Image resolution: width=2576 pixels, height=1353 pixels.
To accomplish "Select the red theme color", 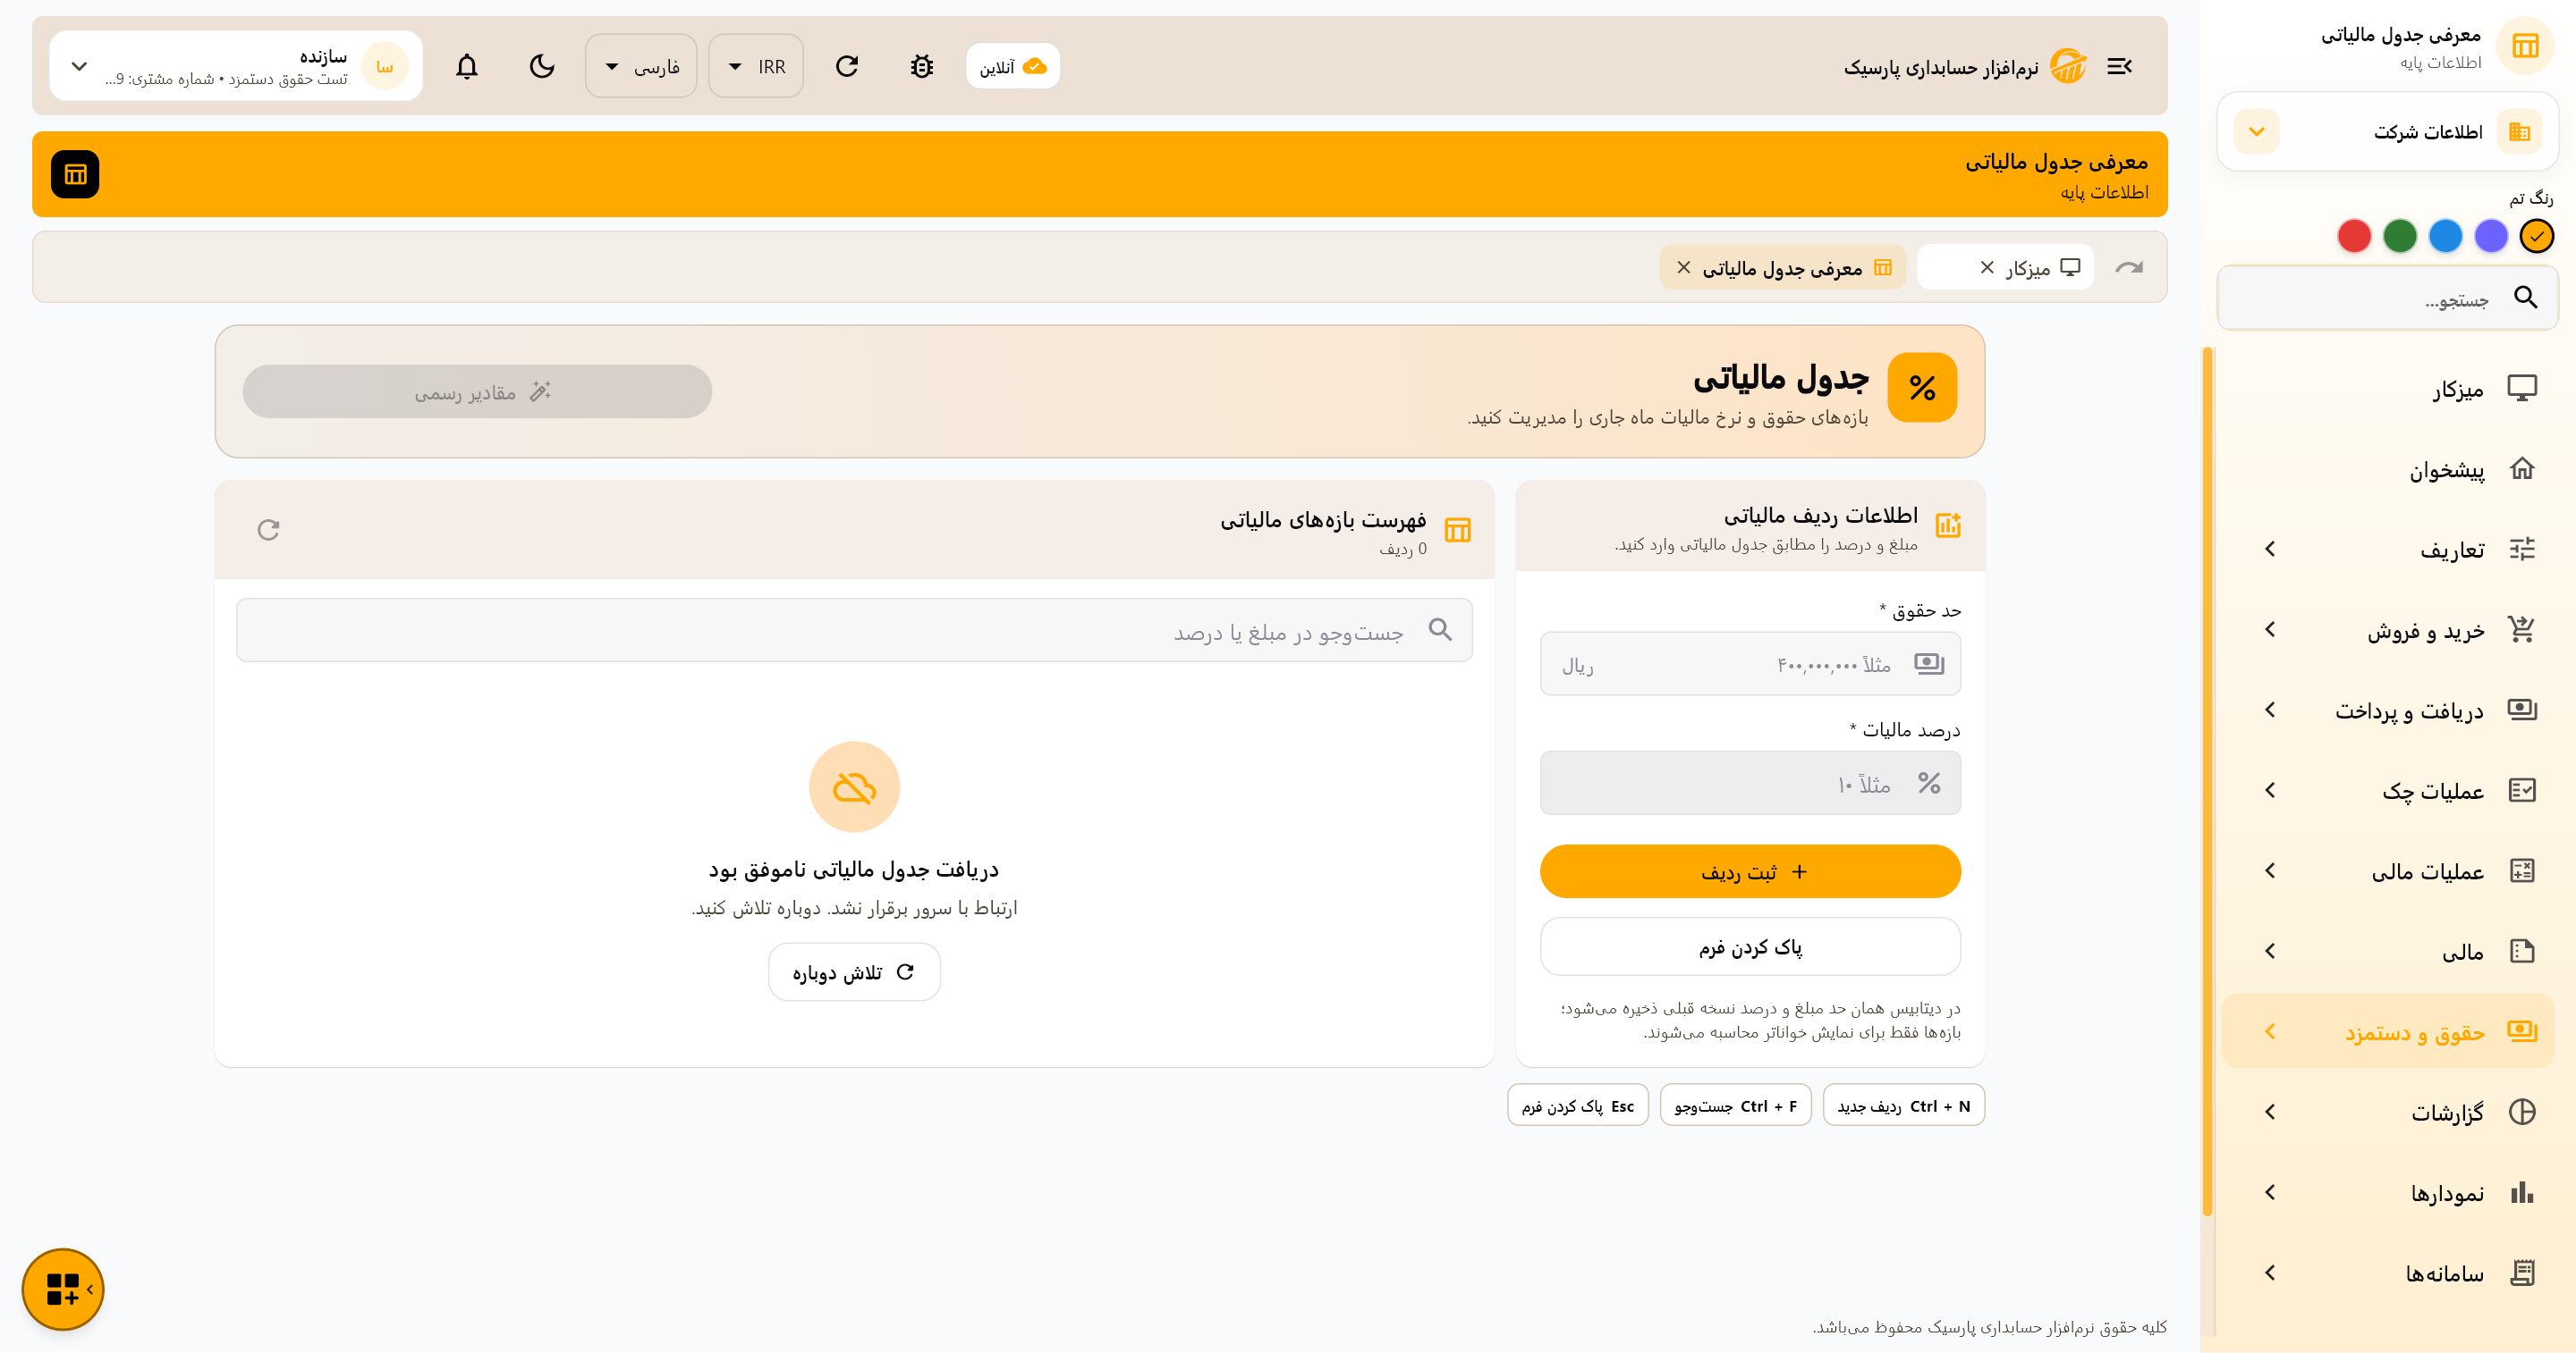I will point(2354,237).
